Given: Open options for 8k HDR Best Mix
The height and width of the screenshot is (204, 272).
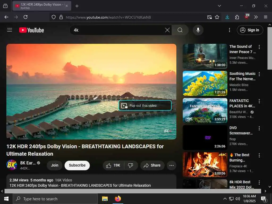Looking at the screenshot, I should click(259, 182).
